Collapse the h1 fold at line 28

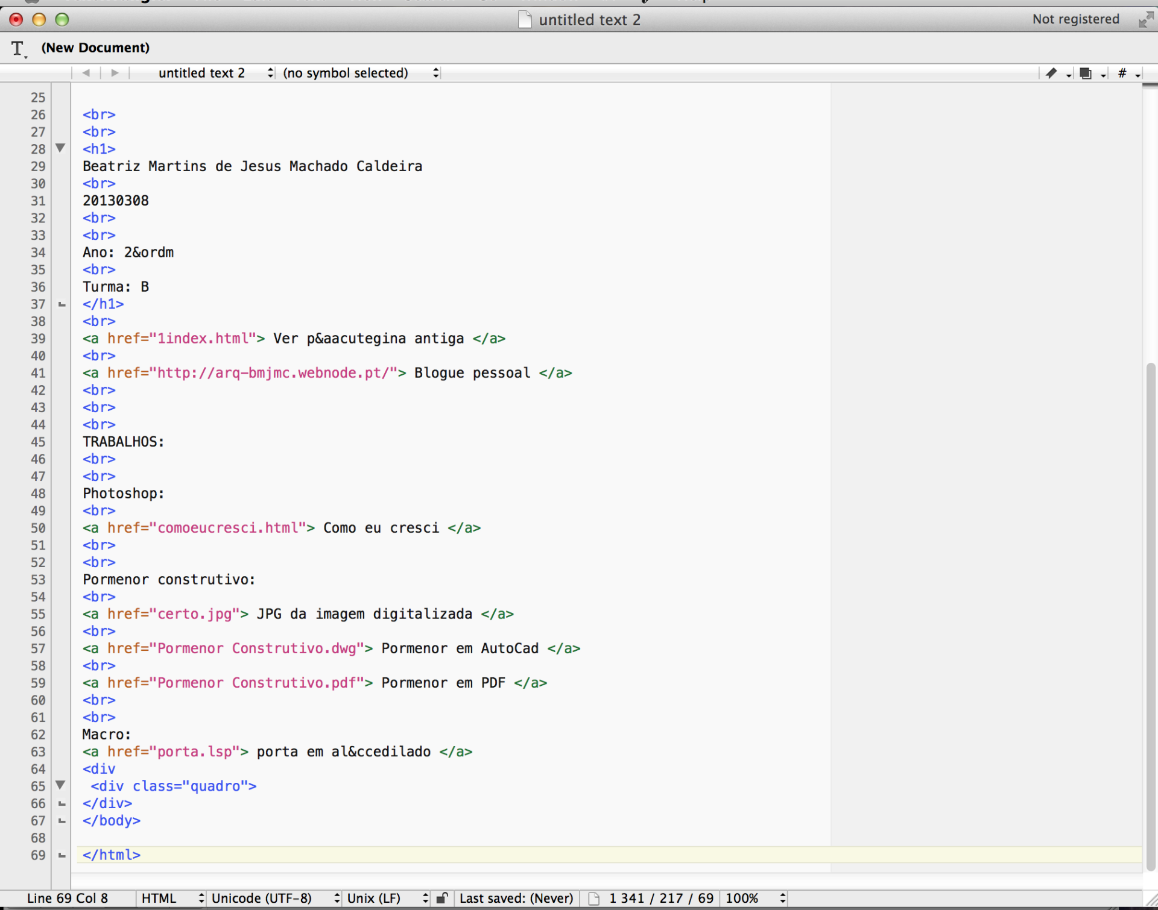click(60, 148)
